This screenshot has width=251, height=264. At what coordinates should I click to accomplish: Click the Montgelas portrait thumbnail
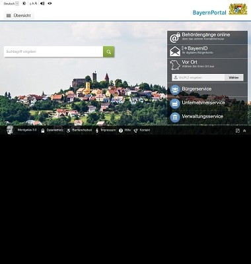(x=10, y=130)
